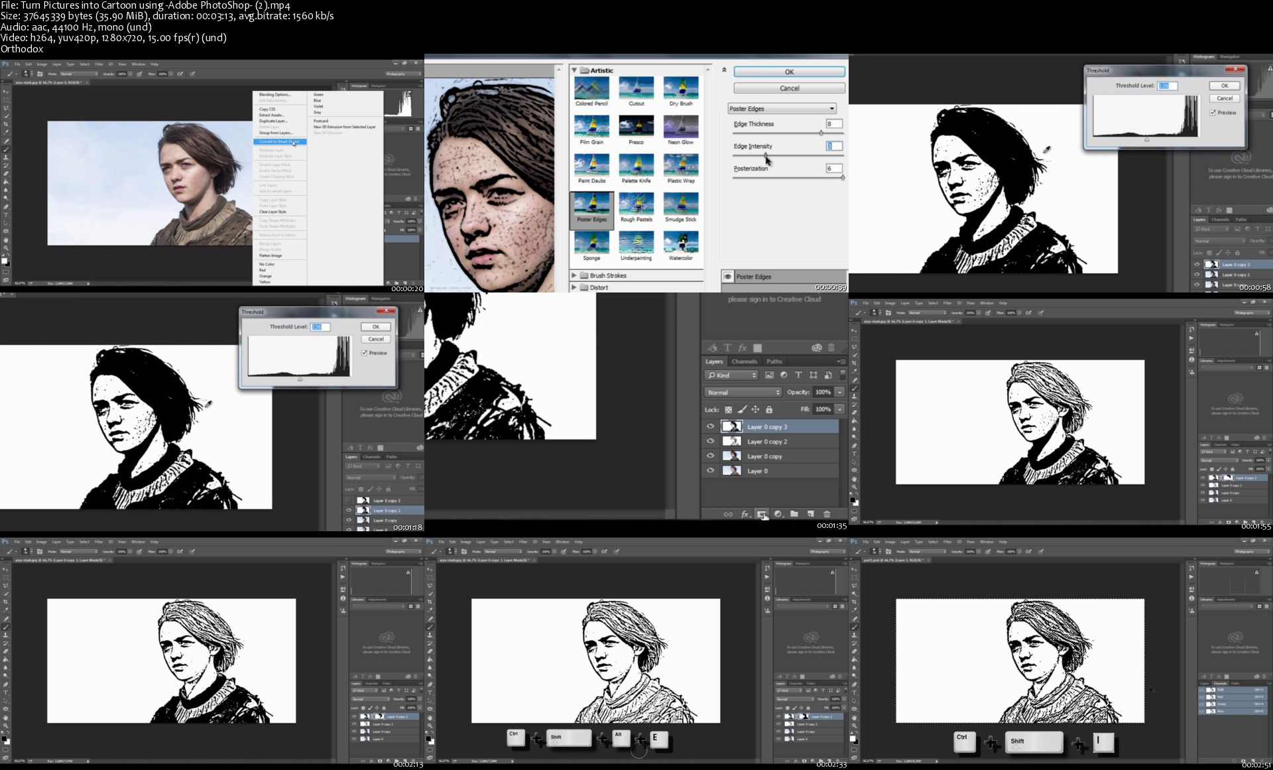This screenshot has height=770, width=1273.
Task: Select the Colored Pencil filter thumbnail
Action: (591, 88)
